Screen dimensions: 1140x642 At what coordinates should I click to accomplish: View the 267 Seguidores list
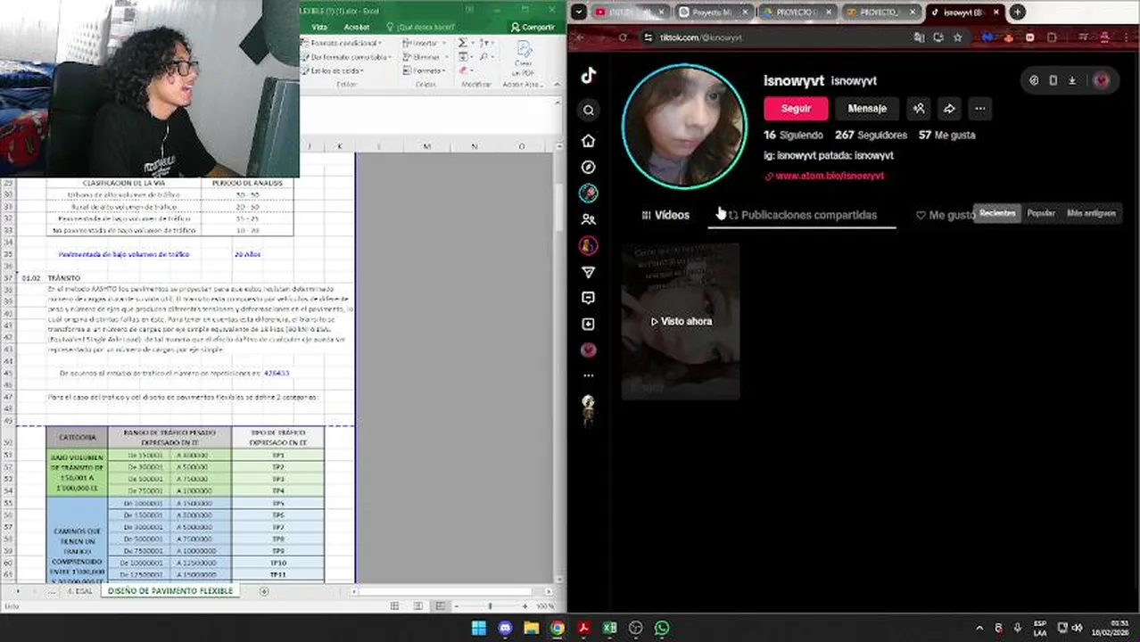pos(871,136)
